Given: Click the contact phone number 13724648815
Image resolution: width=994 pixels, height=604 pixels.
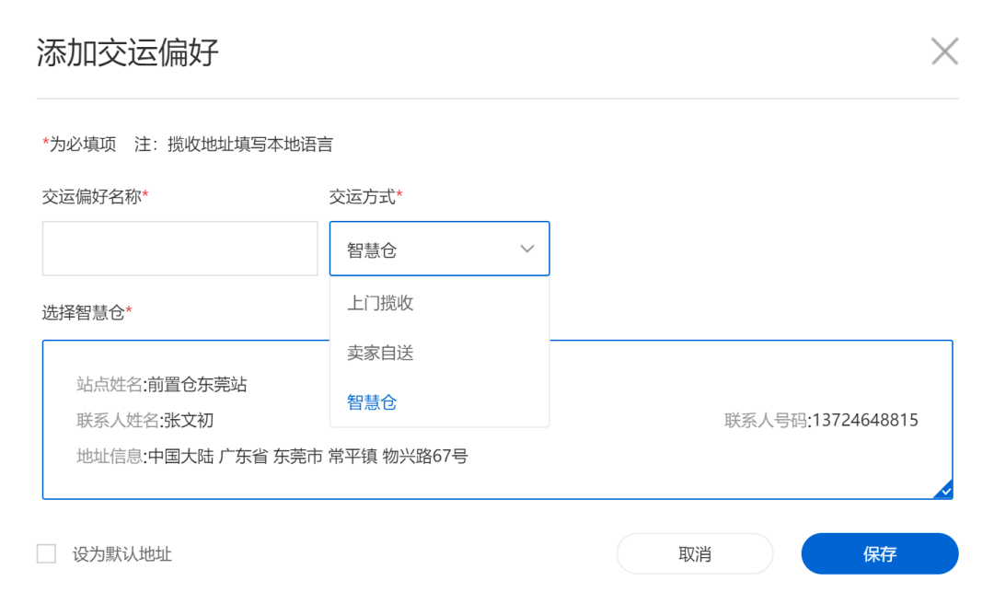Looking at the screenshot, I should [863, 421].
